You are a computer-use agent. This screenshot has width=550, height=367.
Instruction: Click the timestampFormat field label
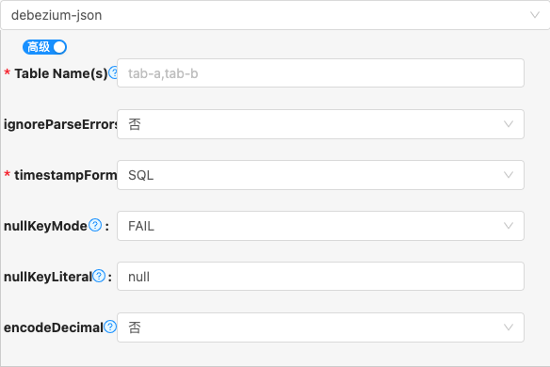pyautogui.click(x=66, y=175)
